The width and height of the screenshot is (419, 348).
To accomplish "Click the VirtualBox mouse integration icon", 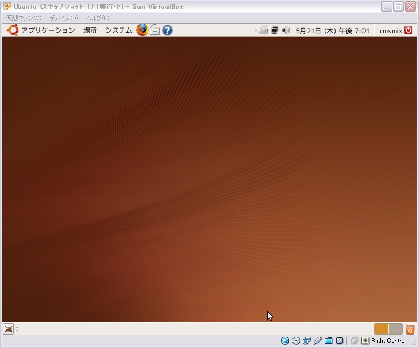I will [354, 341].
